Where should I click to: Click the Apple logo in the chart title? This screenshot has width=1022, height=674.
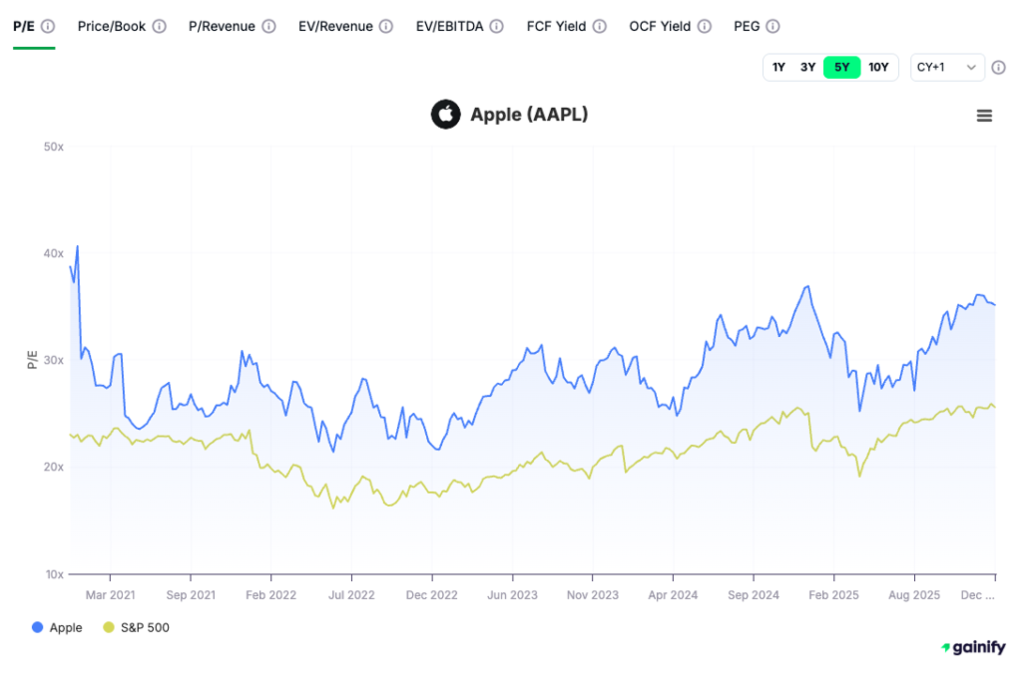[445, 115]
